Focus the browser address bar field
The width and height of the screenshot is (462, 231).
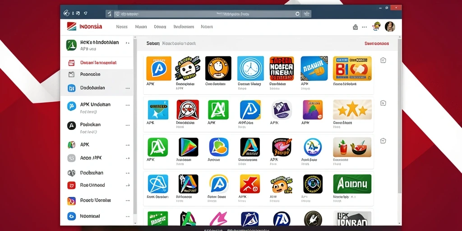point(208,14)
